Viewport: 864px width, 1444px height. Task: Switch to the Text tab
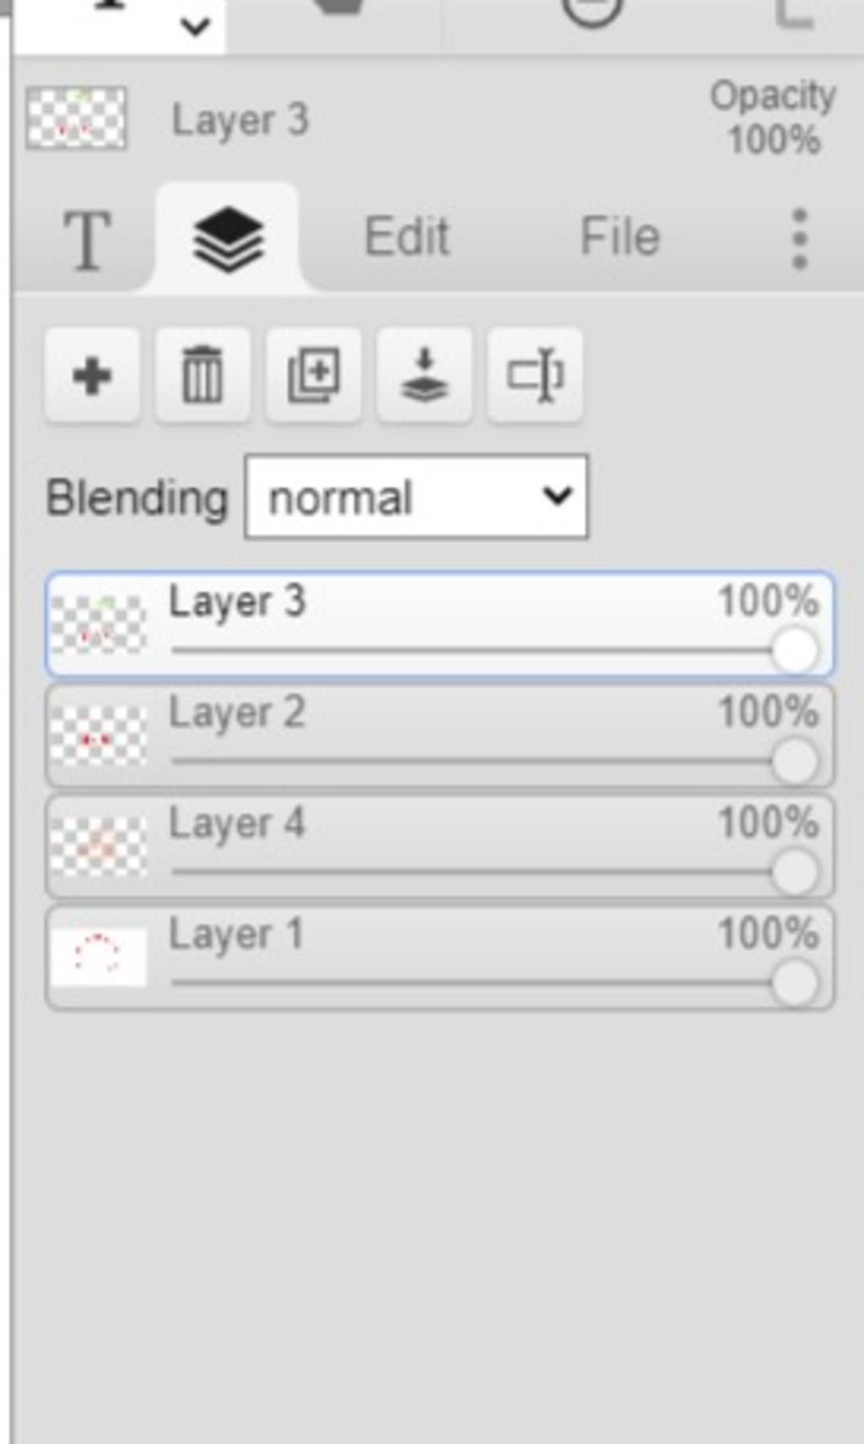[x=87, y=240]
